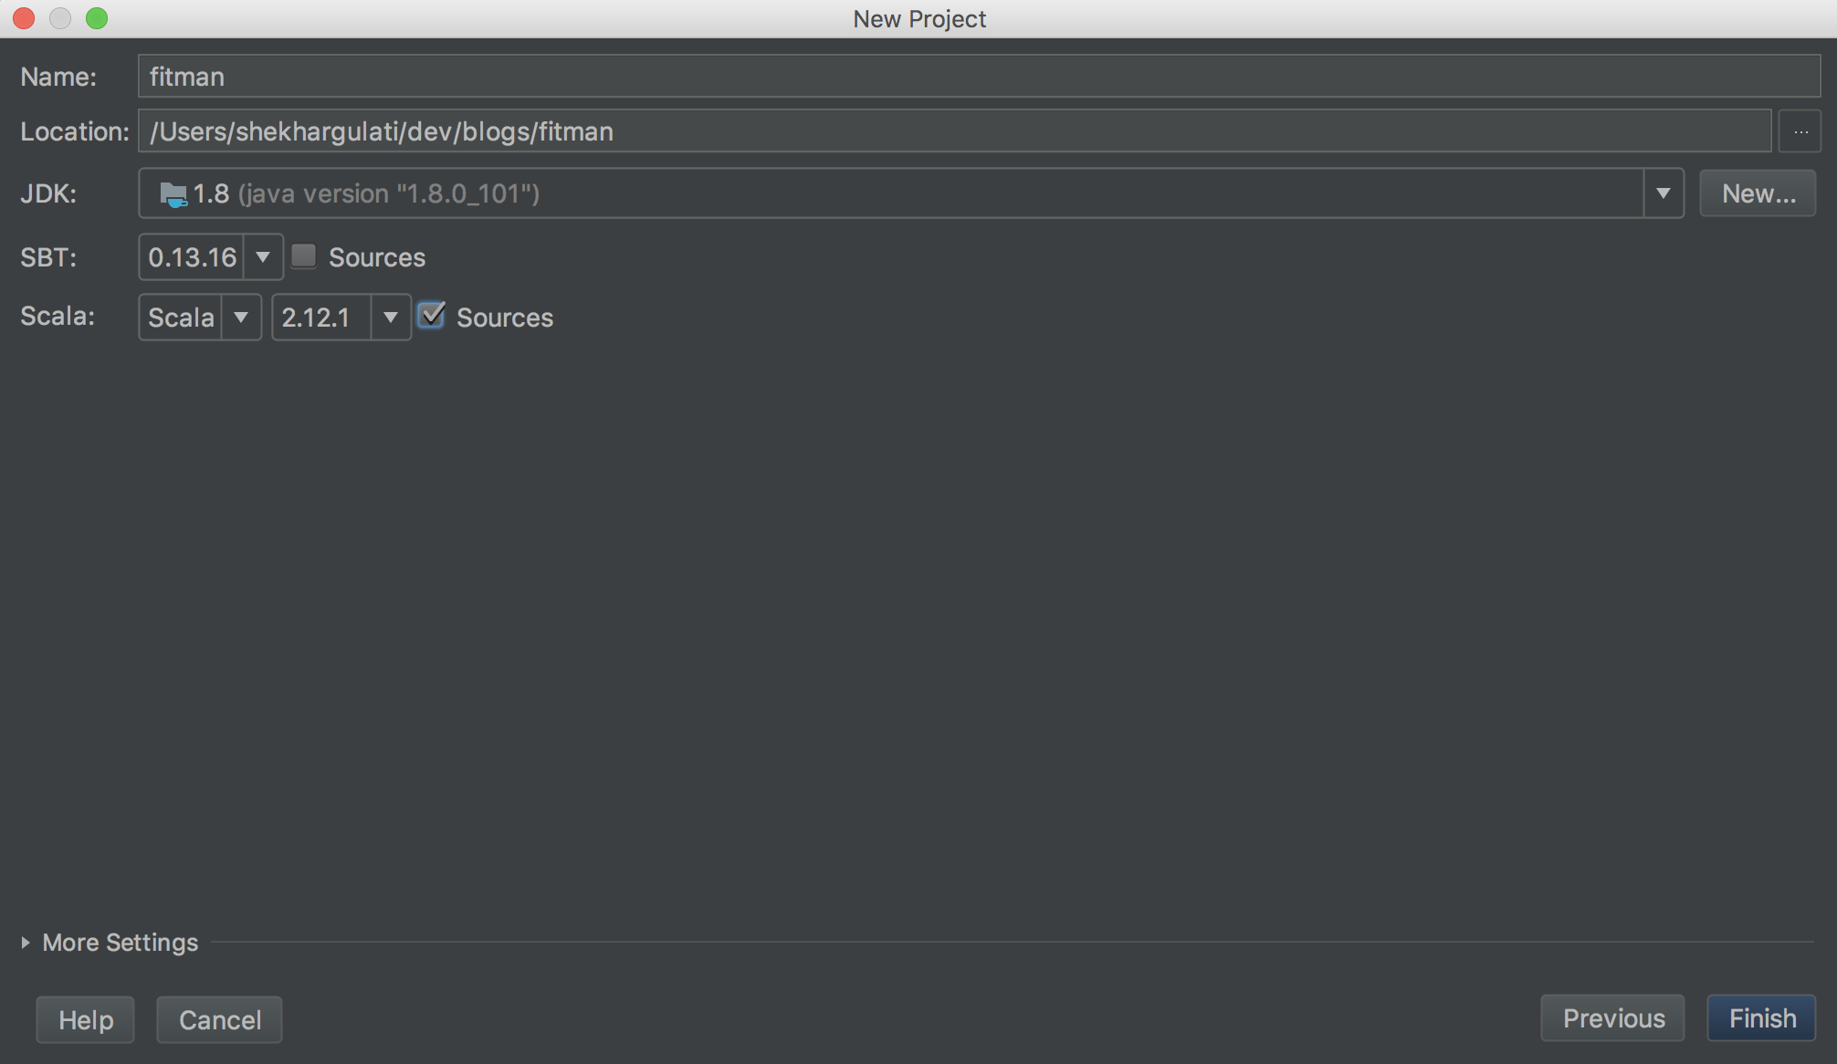The image size is (1837, 1064).
Task: Click the Finish button
Action: 1761,1018
